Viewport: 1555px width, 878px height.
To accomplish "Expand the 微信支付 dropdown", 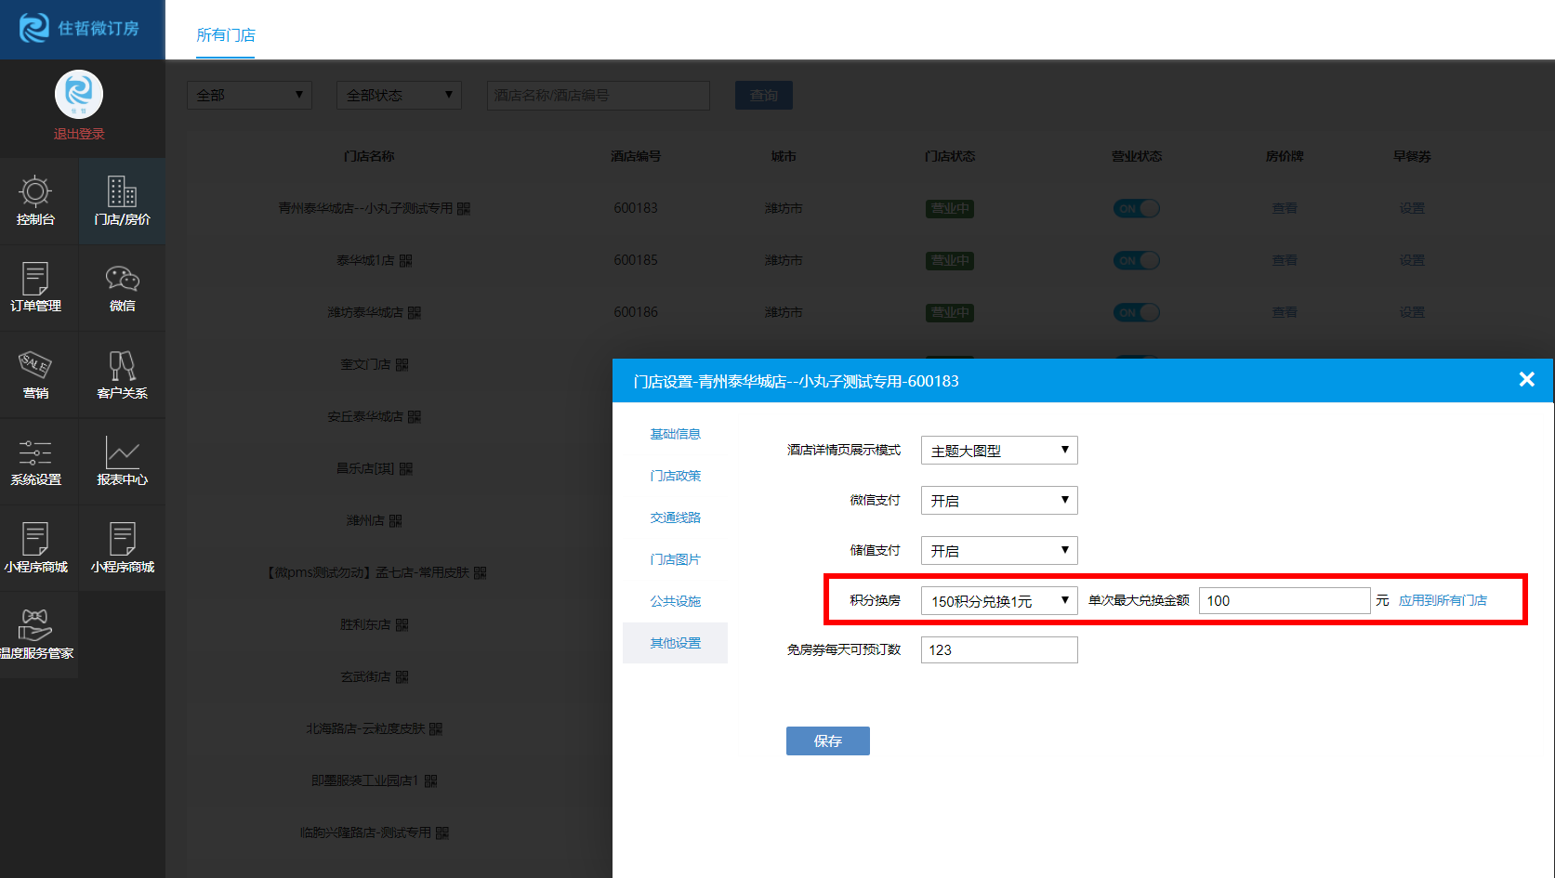I will pyautogui.click(x=998, y=501).
